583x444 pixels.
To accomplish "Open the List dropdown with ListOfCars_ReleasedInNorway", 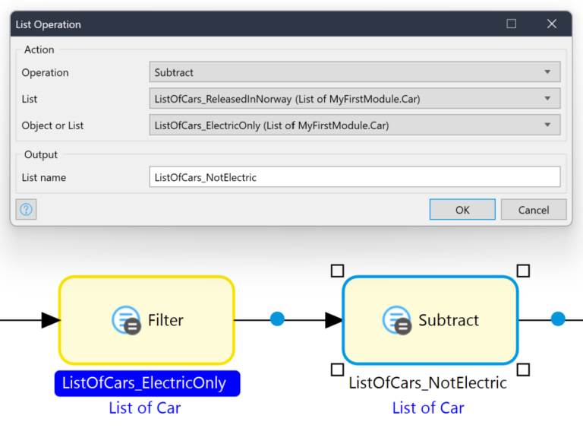I will point(355,98).
